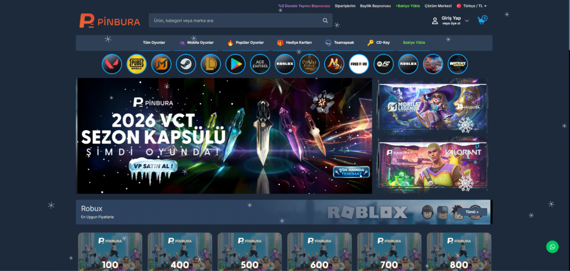Click the user account icon
The height and width of the screenshot is (271, 570).
coord(435,21)
